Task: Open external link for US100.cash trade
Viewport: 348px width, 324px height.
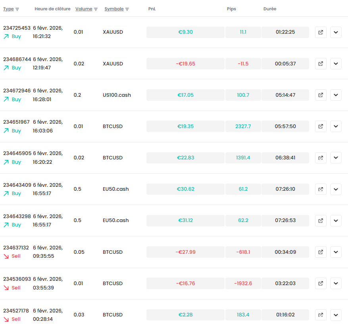Action: point(321,95)
